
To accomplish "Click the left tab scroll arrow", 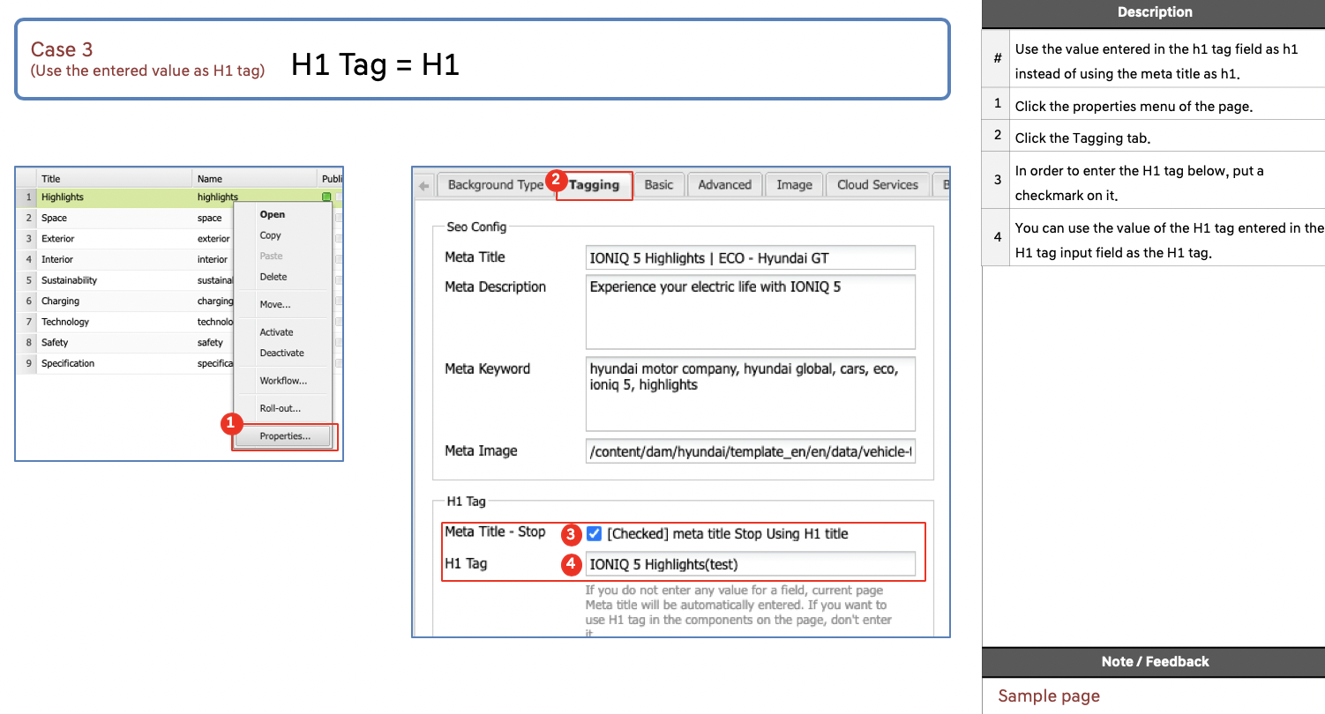I will point(424,185).
